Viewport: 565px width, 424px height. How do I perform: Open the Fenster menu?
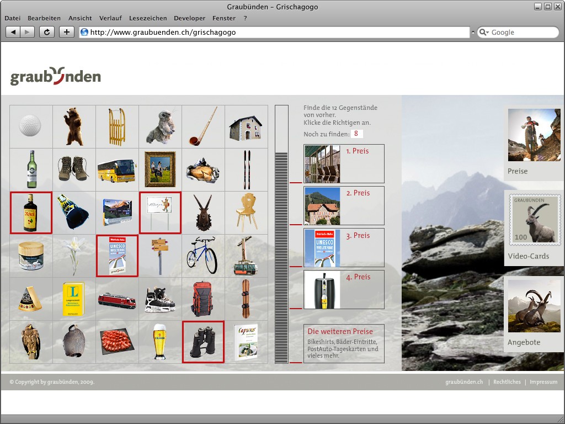pyautogui.click(x=224, y=18)
